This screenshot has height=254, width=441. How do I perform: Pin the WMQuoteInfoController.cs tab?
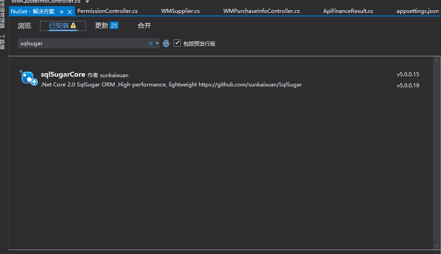point(87,1)
